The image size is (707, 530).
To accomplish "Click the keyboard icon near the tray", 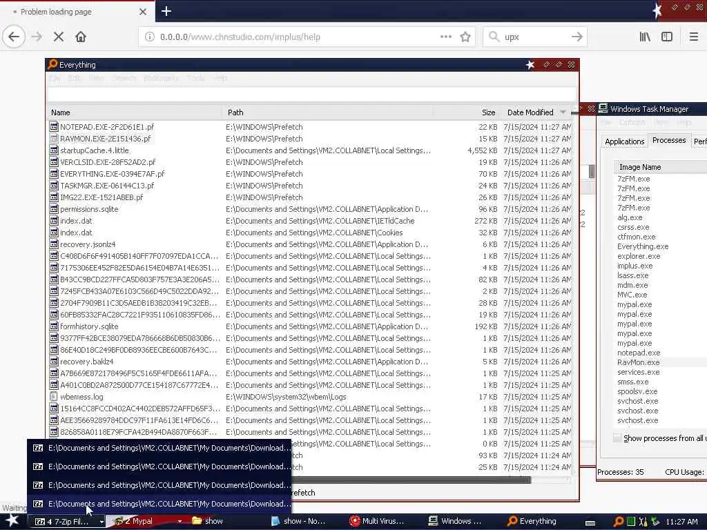I will tap(590, 522).
